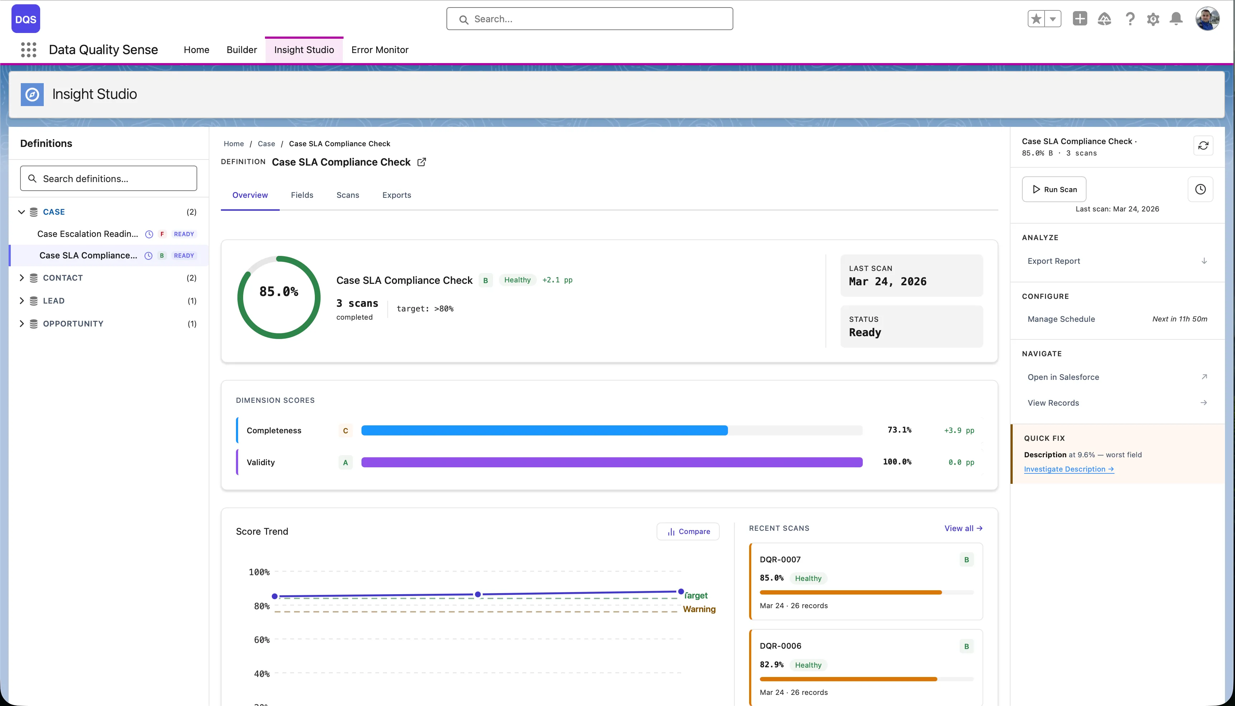Viewport: 1235px width, 706px height.
Task: Click the Run Scan button
Action: pyautogui.click(x=1054, y=189)
